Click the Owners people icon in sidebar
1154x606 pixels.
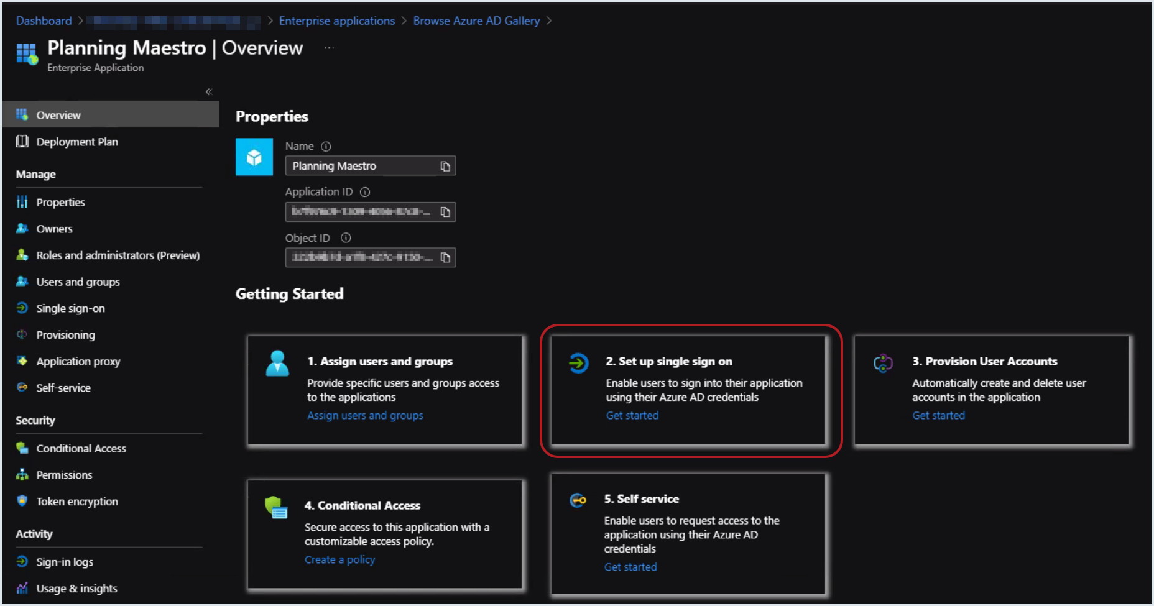[22, 229]
